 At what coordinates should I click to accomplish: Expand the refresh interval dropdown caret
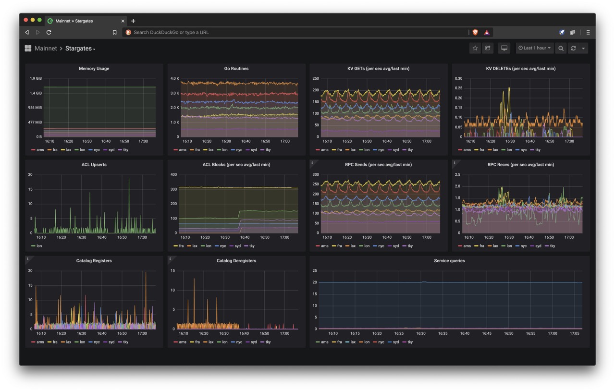pyautogui.click(x=583, y=48)
